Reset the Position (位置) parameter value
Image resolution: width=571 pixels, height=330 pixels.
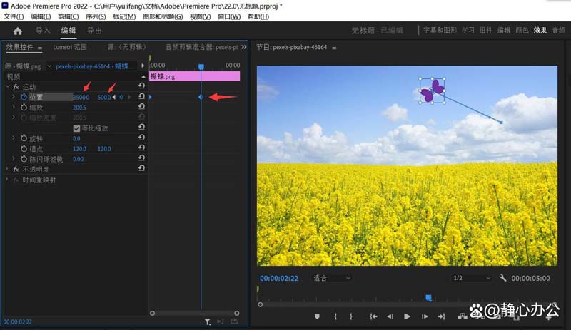(141, 97)
